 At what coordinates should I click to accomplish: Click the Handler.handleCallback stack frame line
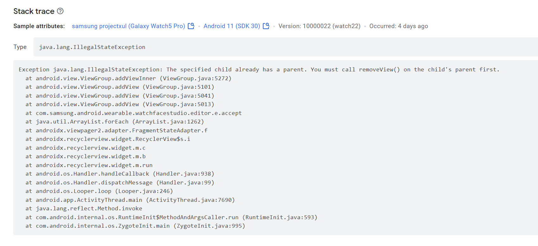[x=120, y=174]
